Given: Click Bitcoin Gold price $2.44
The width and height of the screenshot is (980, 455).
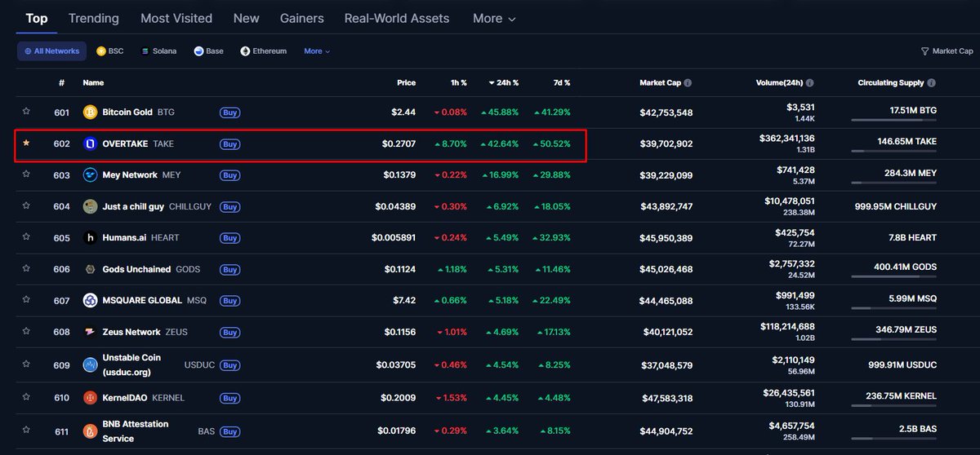Looking at the screenshot, I should click(x=403, y=113).
